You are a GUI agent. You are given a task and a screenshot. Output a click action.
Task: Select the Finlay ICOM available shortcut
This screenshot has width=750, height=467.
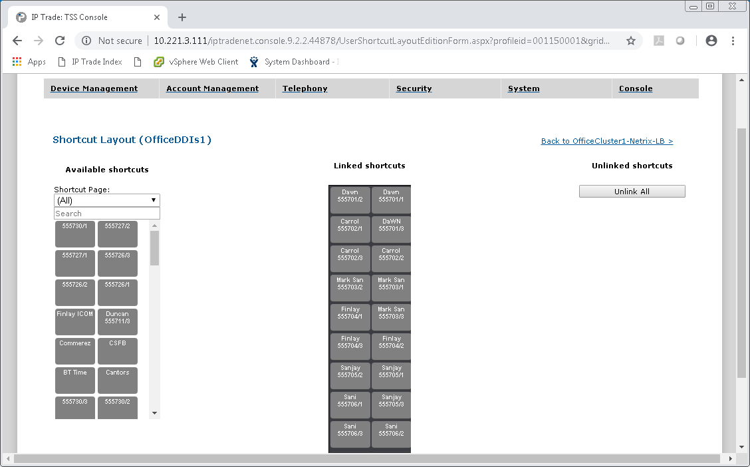[74, 321]
